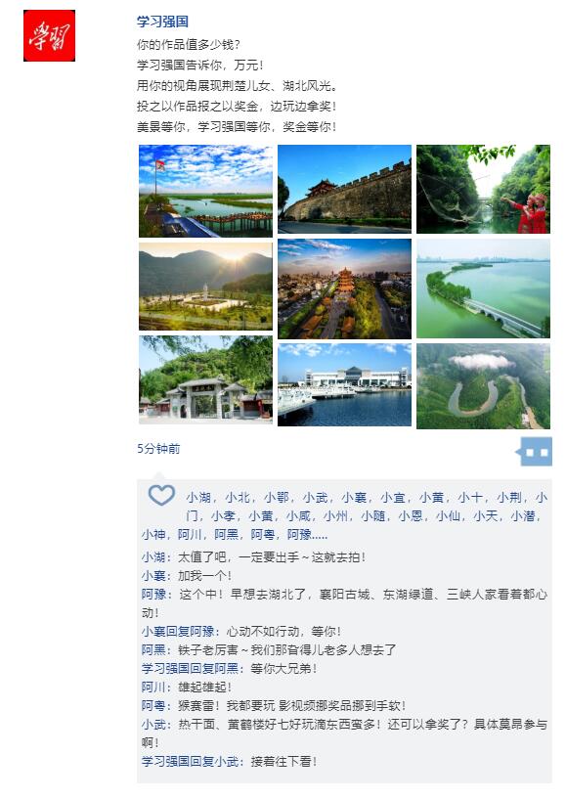Open the Yellow Crane Tower aerial photo

coord(344,289)
